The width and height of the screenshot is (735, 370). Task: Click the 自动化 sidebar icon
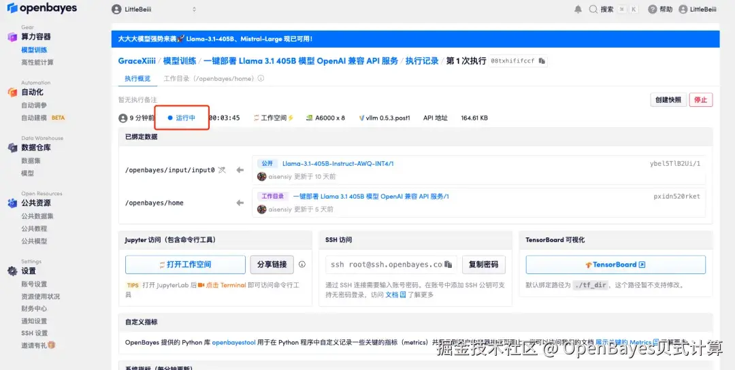coord(12,92)
